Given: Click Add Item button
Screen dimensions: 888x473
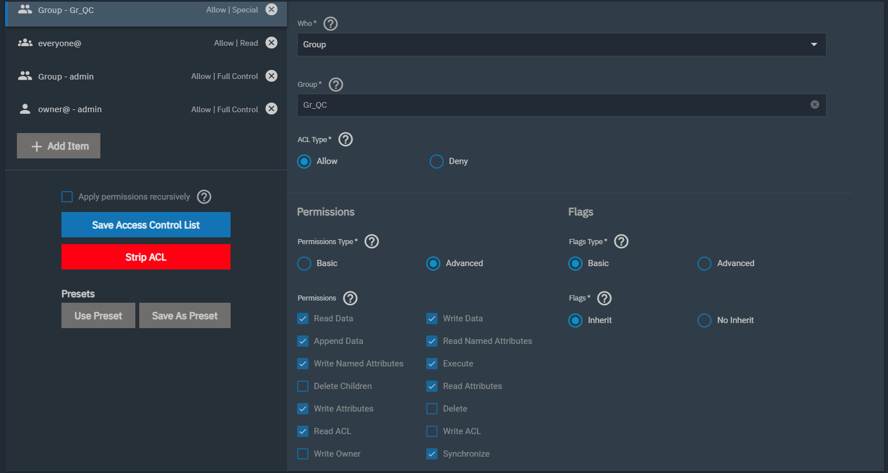Looking at the screenshot, I should [59, 146].
